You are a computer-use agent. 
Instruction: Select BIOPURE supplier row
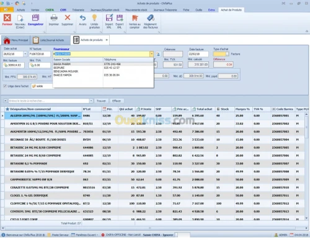tap(103, 68)
